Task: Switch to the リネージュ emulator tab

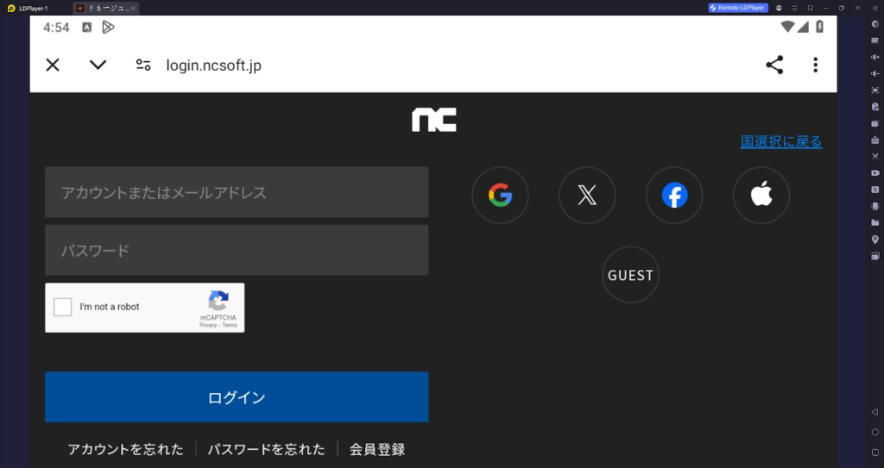Action: click(106, 8)
